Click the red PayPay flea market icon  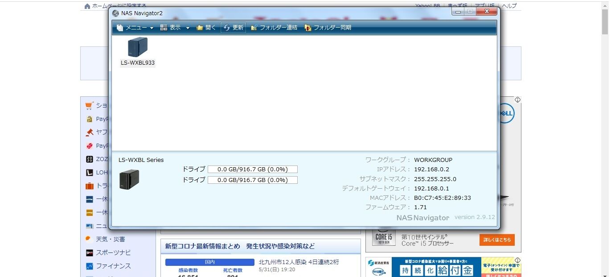coord(89,146)
